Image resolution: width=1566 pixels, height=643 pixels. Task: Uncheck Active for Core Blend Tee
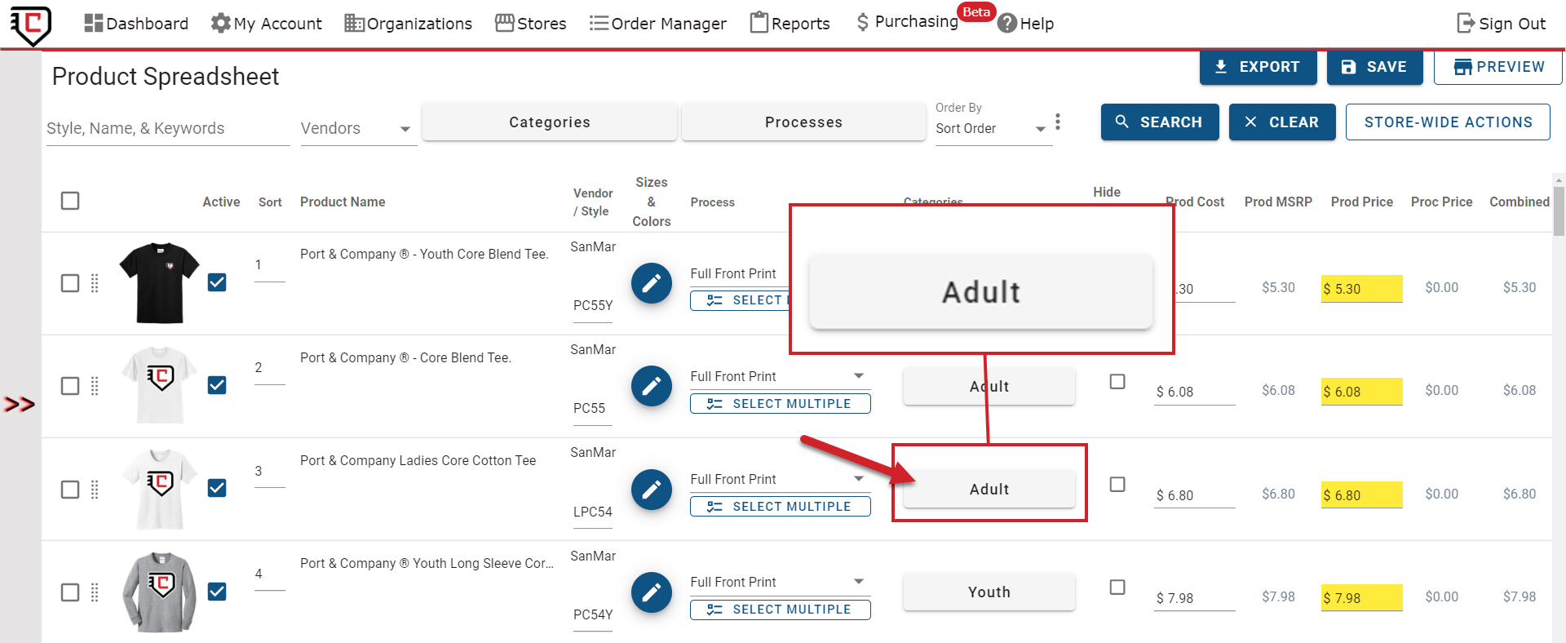coord(217,385)
